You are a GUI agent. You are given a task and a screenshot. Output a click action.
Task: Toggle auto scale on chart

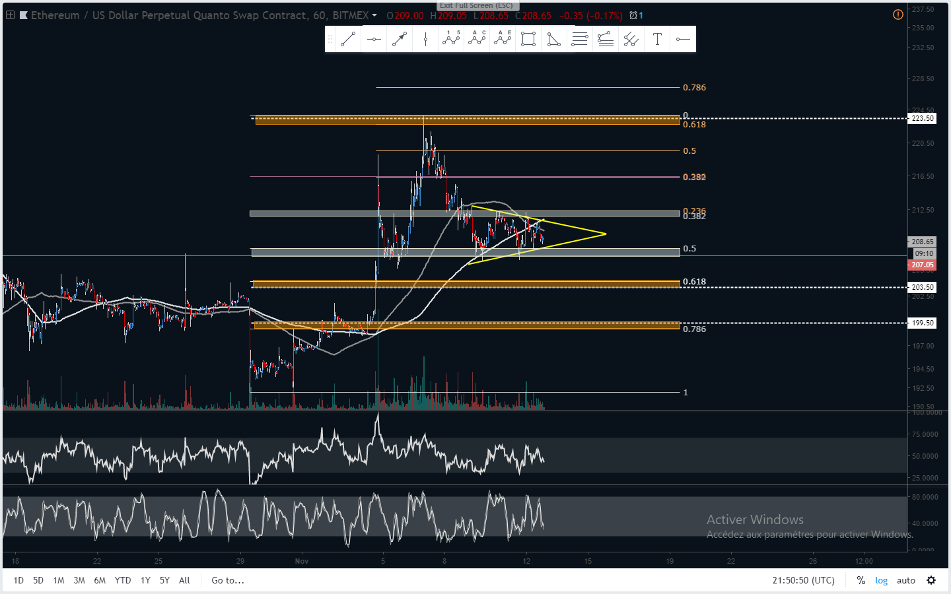[x=905, y=580]
